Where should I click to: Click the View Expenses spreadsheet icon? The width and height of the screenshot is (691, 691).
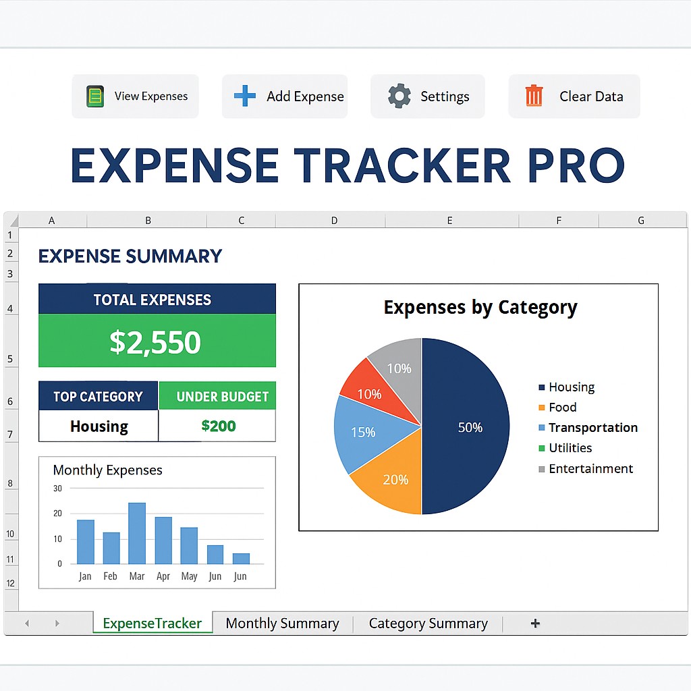(x=94, y=96)
